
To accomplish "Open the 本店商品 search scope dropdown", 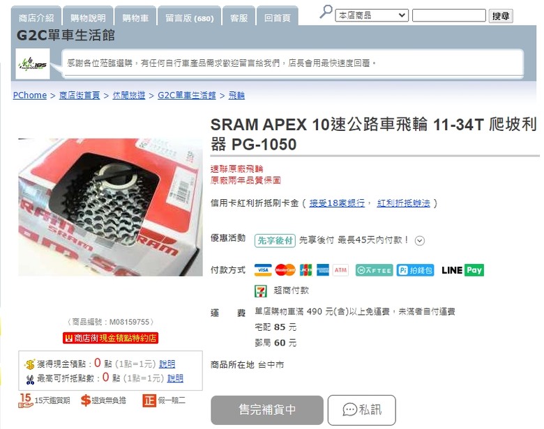I will tap(372, 15).
